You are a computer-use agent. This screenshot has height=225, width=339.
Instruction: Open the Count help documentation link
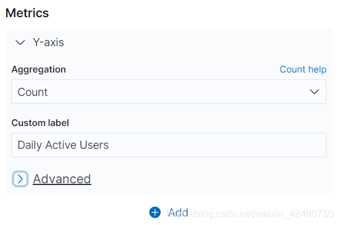[303, 69]
